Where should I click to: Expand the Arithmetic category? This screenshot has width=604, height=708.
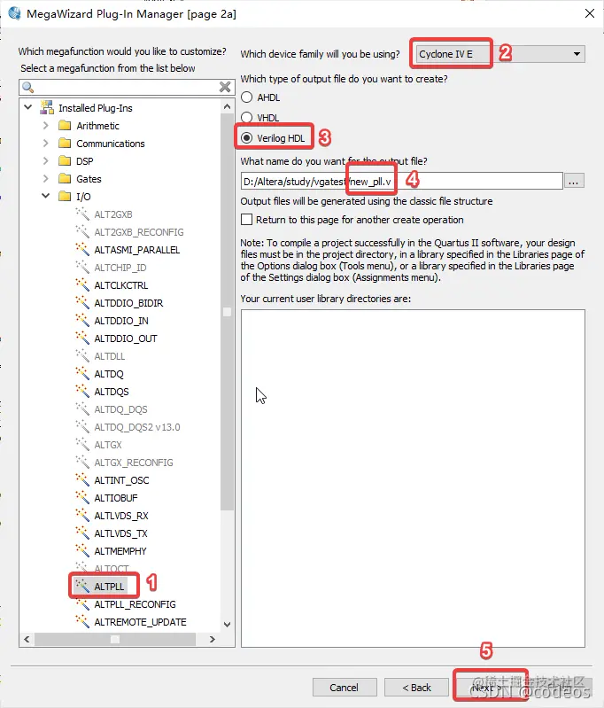(45, 125)
